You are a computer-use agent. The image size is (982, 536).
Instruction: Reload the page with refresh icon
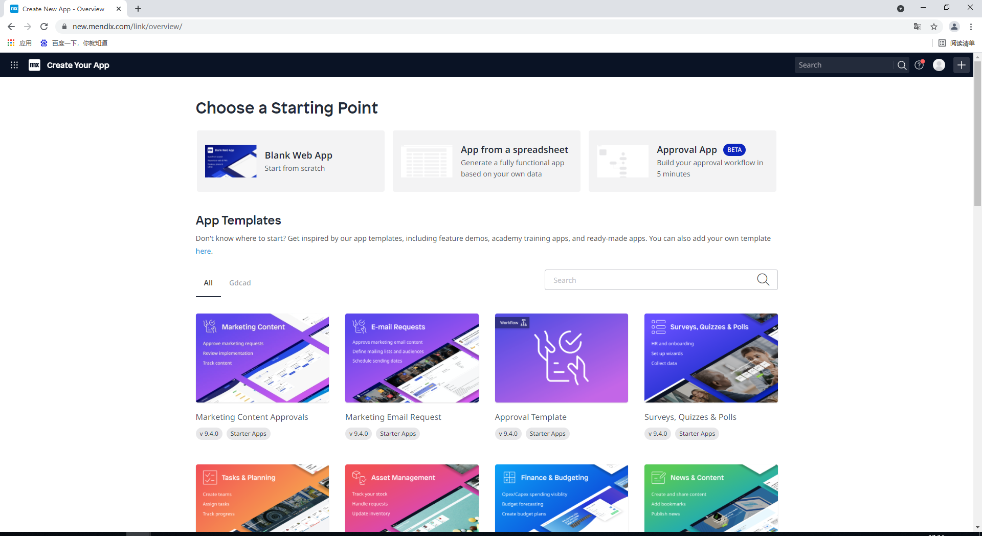pos(44,27)
